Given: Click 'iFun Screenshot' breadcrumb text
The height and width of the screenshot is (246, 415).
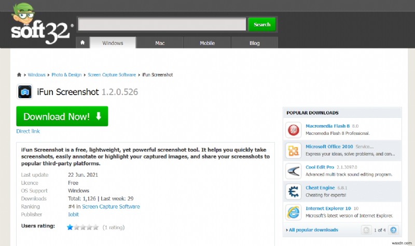Looking at the screenshot, I should click(158, 75).
